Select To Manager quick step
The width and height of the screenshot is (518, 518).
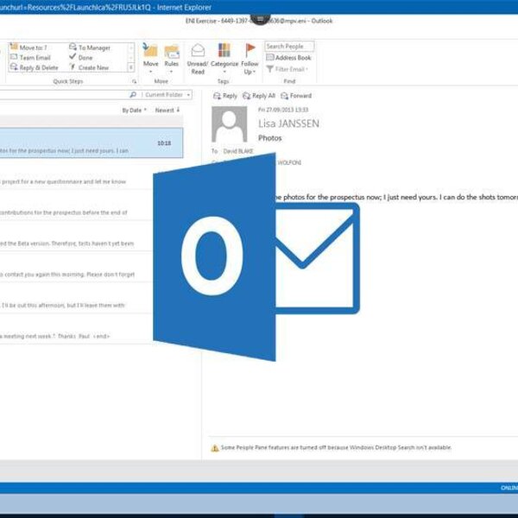90,47
